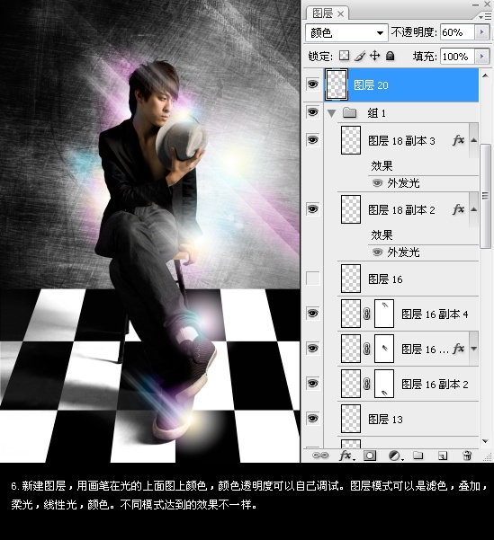This screenshot has height=540, width=494.
Task: Hide layer 图层 20 with its eye
Action: [x=313, y=84]
